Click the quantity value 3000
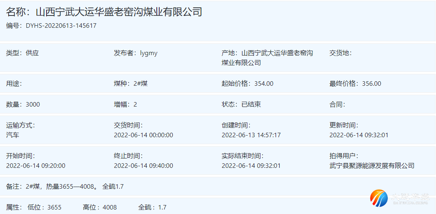 33,105
